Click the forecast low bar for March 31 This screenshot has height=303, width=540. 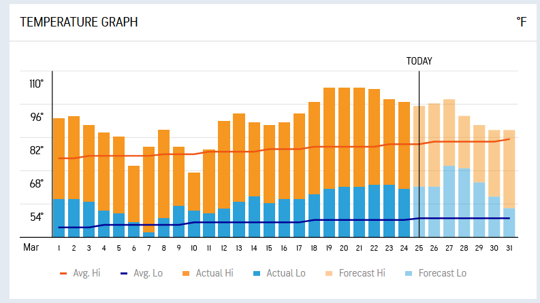(509, 223)
